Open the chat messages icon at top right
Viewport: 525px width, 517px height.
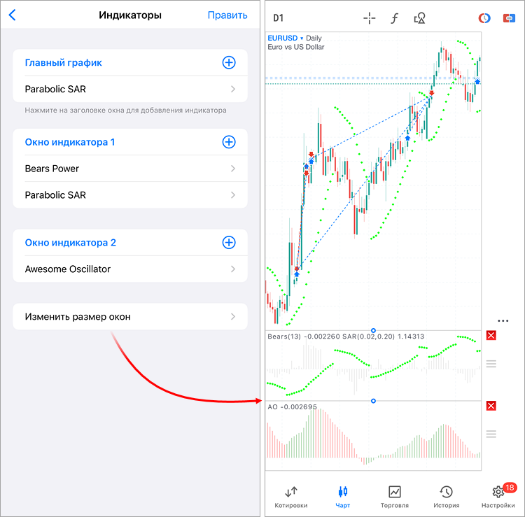509,18
